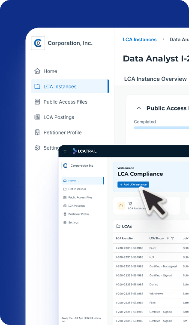Image resolution: width=189 pixels, height=325 pixels.
Task: Open LCA Postings in the front window sidebar
Action: [x=76, y=206]
